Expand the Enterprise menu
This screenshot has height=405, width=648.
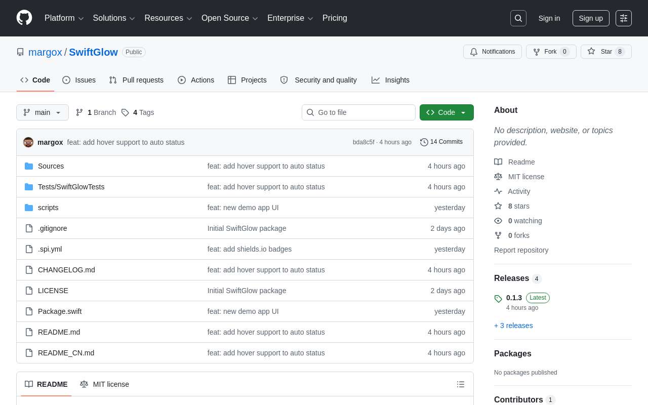(x=290, y=18)
